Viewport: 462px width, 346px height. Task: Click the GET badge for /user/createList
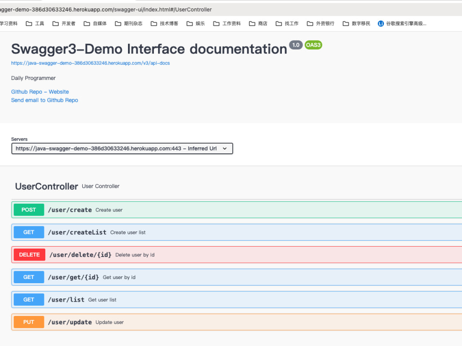[29, 232]
